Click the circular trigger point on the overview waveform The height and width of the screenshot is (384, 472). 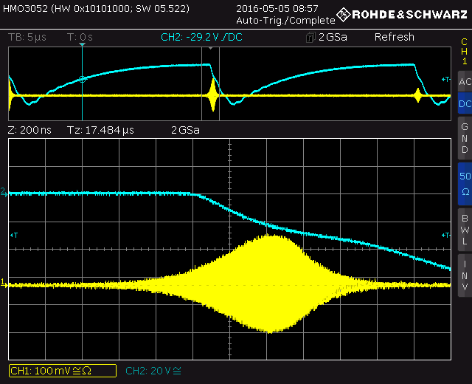click(x=83, y=79)
